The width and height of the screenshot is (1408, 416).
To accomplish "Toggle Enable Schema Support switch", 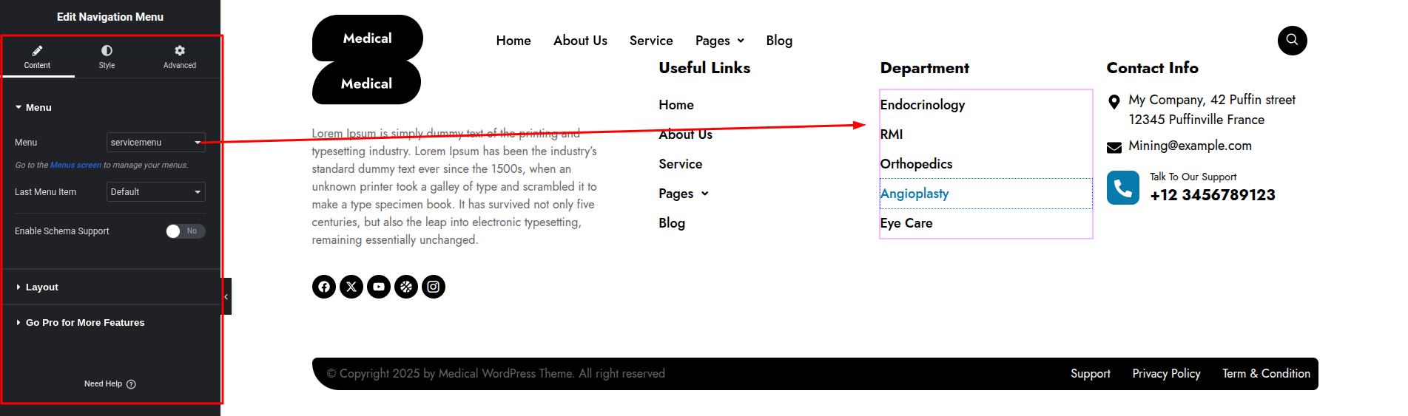I will [185, 231].
